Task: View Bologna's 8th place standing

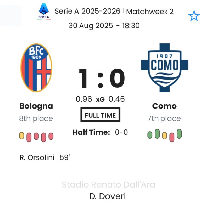Action: 36,118
